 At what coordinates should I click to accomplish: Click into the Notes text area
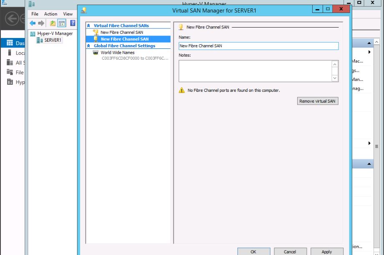click(x=255, y=71)
